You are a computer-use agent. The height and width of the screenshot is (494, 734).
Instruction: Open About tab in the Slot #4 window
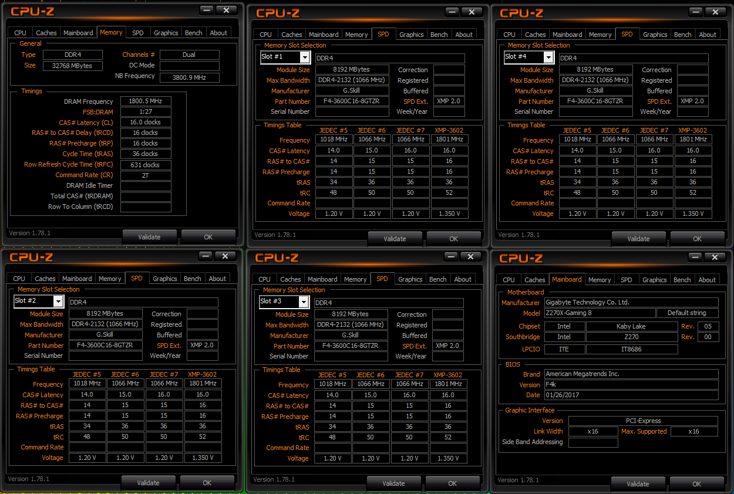[x=707, y=35]
